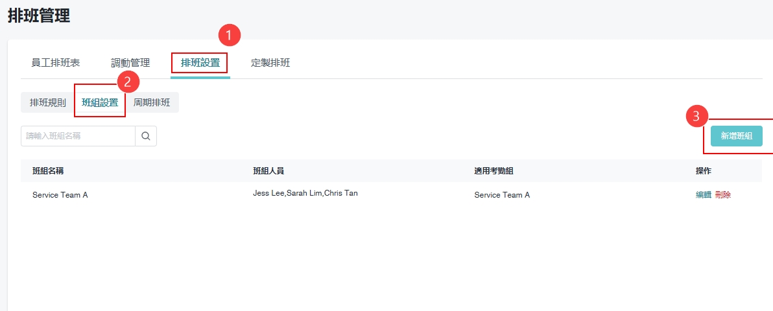Select the 排班設置 tab
773x311 pixels.
[200, 63]
